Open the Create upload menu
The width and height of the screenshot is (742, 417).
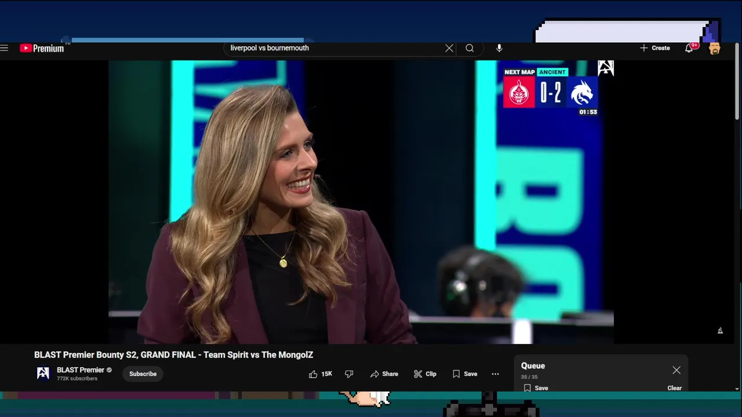655,48
